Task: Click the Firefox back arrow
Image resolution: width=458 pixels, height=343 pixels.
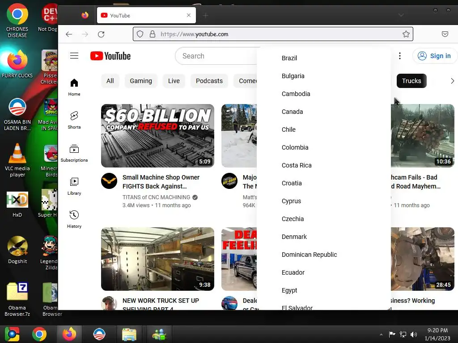Action: (69, 34)
